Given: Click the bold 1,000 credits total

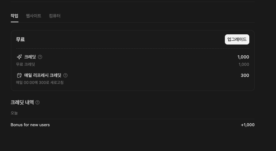Looking at the screenshot, I should (243, 57).
